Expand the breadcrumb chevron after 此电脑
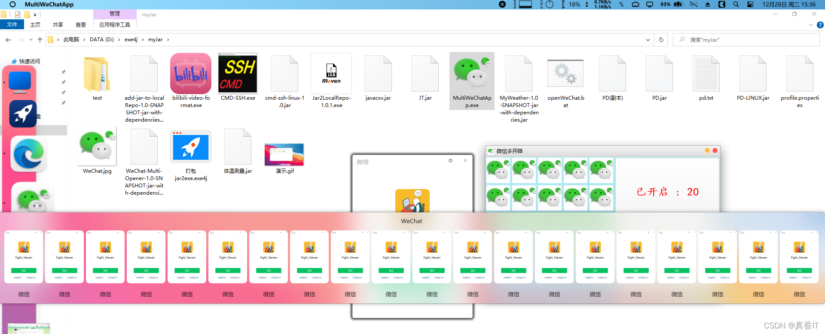Image resolution: width=825 pixels, height=334 pixels. point(84,40)
